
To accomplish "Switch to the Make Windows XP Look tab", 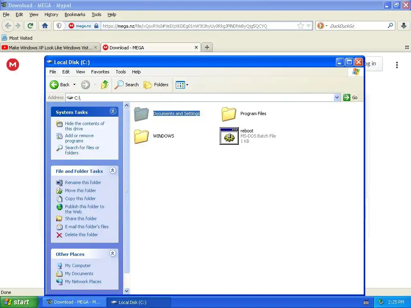I will pos(50,48).
